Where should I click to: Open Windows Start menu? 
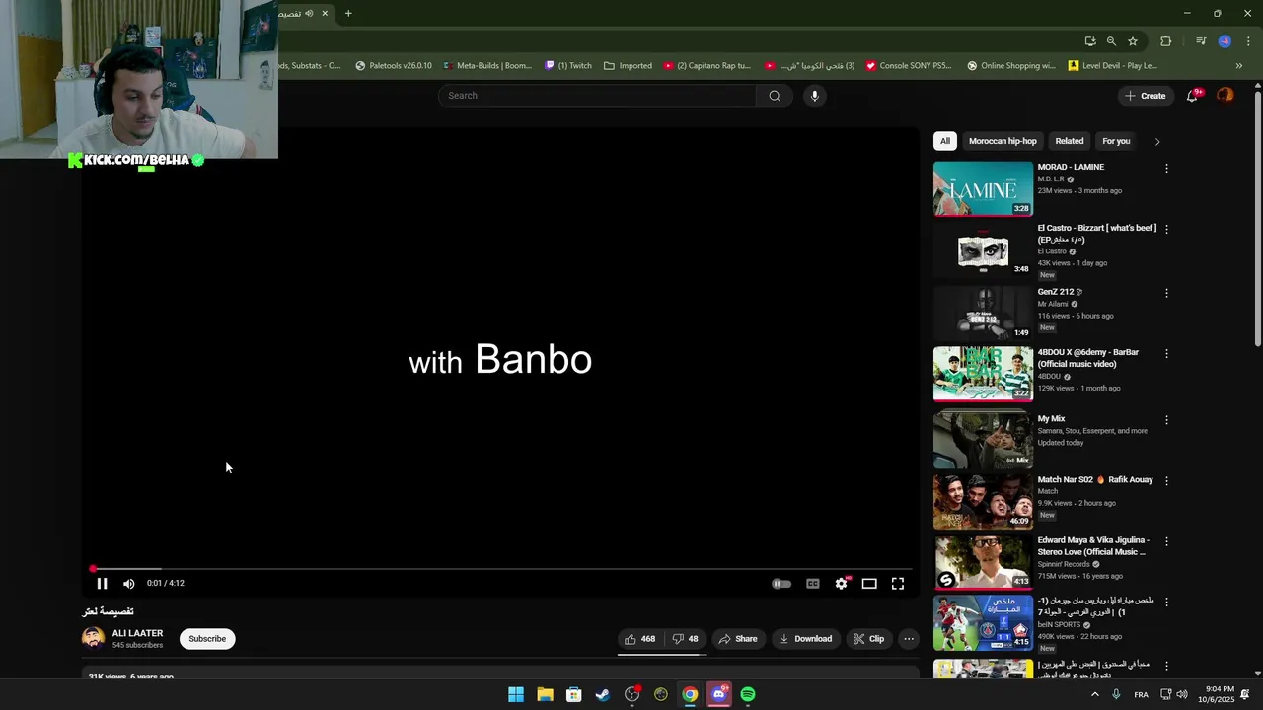click(x=516, y=694)
